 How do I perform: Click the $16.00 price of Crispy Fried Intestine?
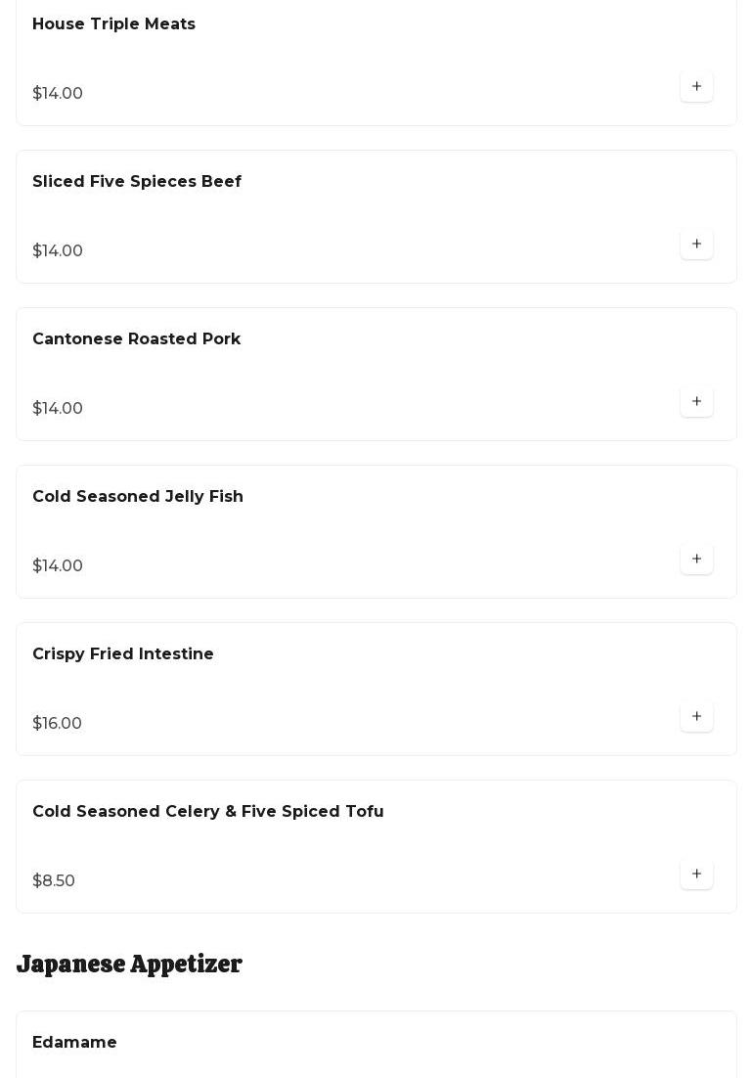pyautogui.click(x=57, y=724)
